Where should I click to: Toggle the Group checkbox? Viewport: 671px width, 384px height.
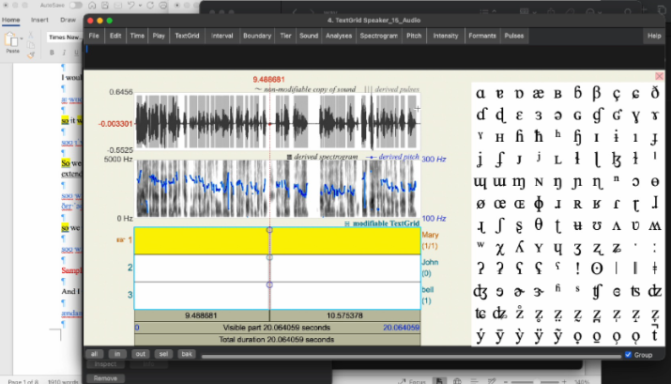(x=629, y=354)
